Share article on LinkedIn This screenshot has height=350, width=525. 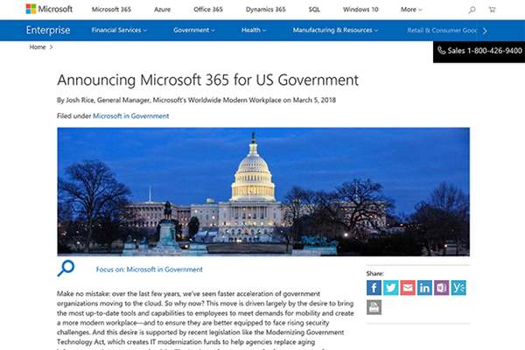coord(424,288)
